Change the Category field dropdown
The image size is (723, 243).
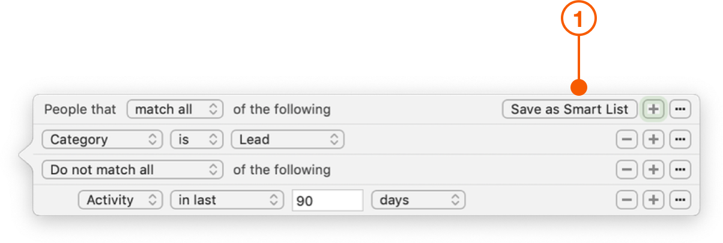(x=102, y=139)
